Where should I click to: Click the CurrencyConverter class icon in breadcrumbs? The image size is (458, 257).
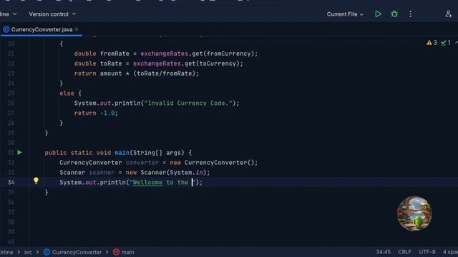click(x=47, y=252)
